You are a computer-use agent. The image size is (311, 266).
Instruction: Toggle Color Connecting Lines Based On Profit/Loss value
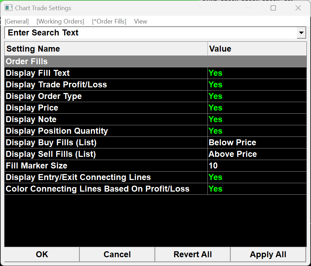[257, 189]
